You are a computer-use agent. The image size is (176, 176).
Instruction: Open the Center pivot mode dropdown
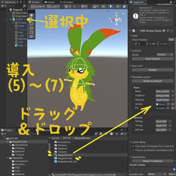[38, 7]
